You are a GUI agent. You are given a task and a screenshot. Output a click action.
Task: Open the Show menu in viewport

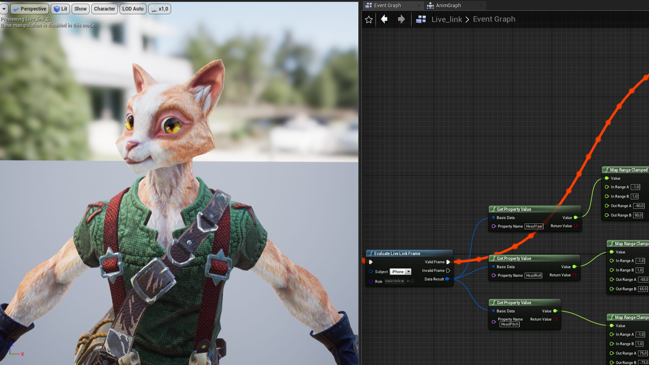[x=80, y=9]
